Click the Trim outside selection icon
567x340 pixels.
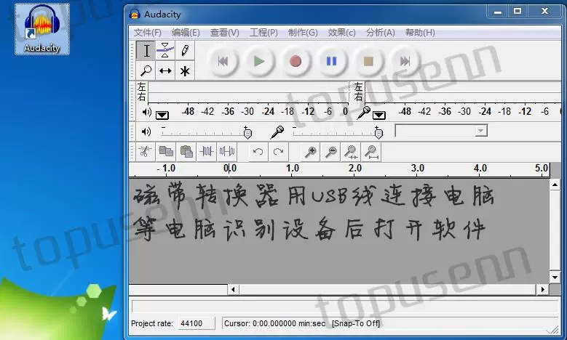tap(207, 152)
